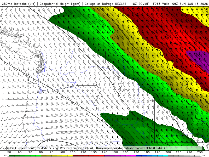Viewport: 209px width, 157px height.
Task: Click the 130 value on the color scale
Action: (94, 152)
